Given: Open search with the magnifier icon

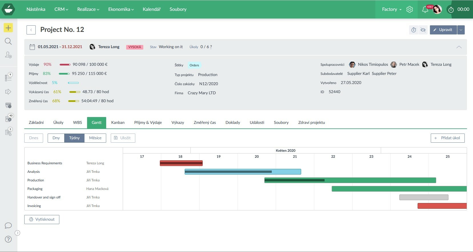Looking at the screenshot, I should pos(8,41).
